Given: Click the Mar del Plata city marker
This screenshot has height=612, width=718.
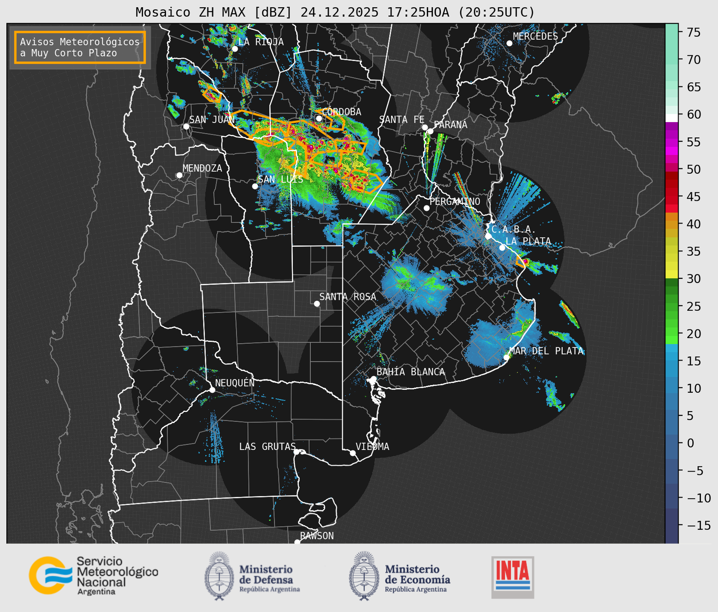Looking at the screenshot, I should tap(506, 357).
